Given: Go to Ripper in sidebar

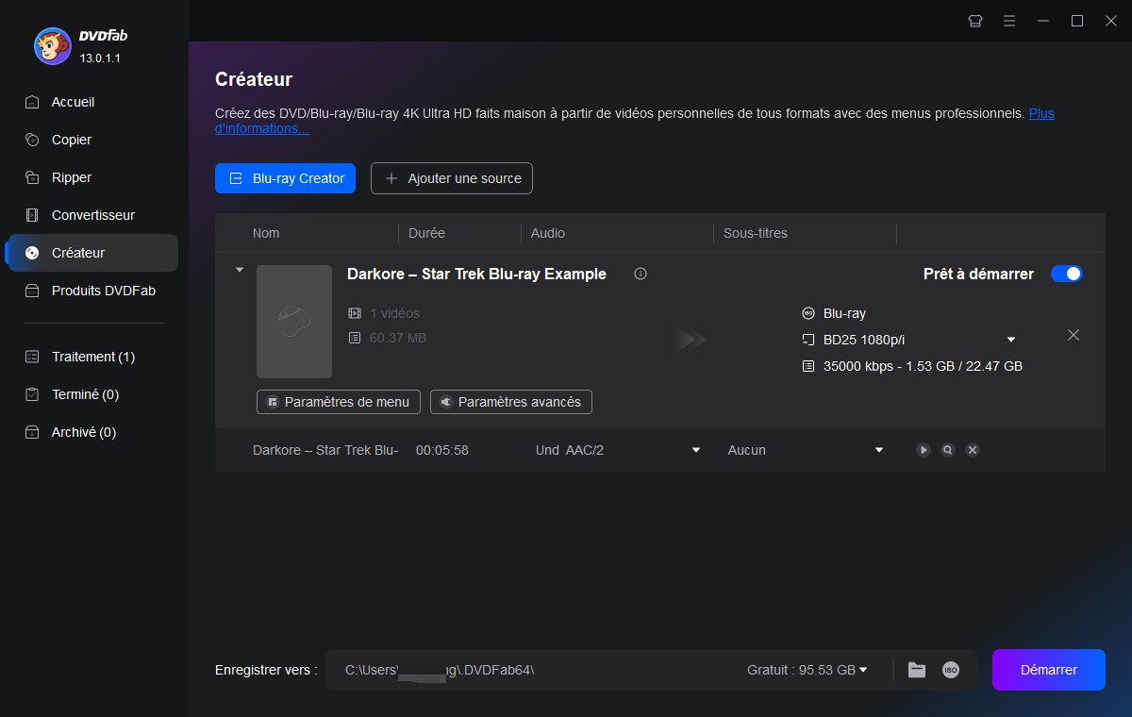Looking at the screenshot, I should [x=72, y=177].
